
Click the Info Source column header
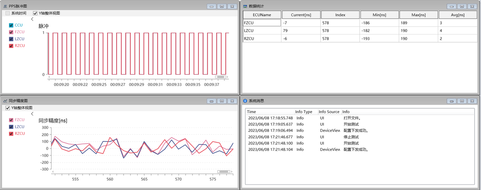(x=329, y=112)
